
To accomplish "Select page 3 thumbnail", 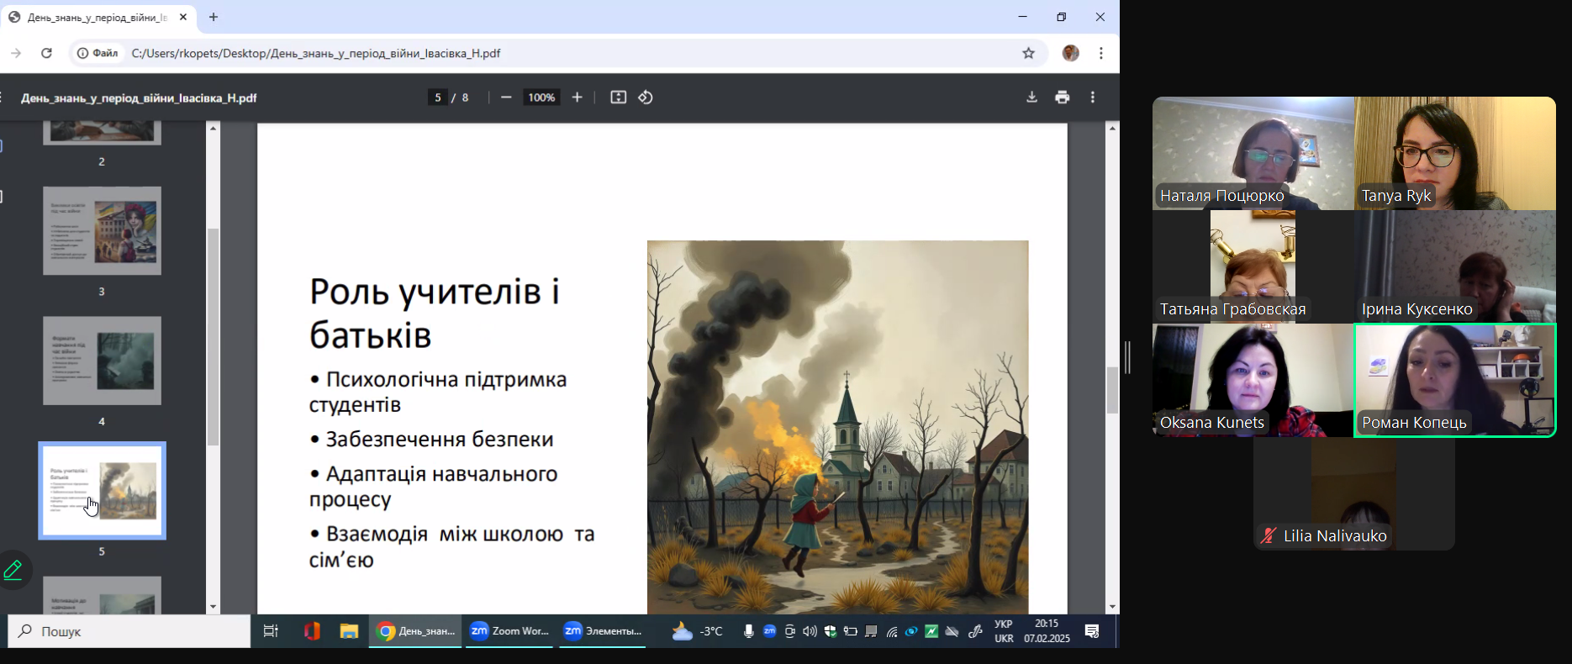I will coord(102,231).
